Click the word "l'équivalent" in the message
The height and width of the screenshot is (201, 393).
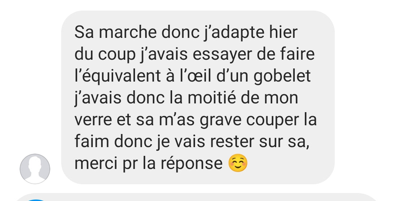[118, 76]
